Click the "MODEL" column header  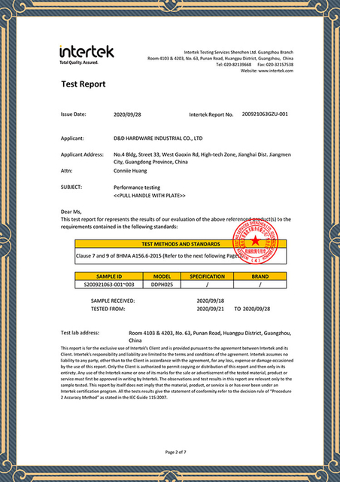pos(162,276)
